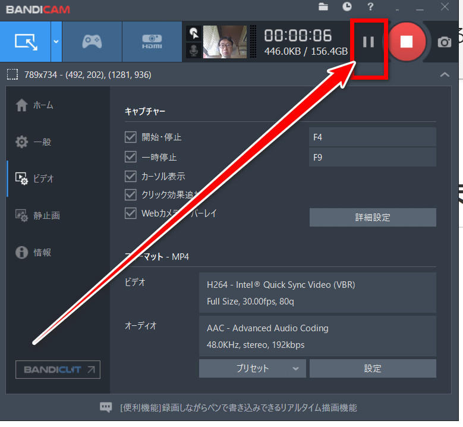
Task: Click capture area text 789x734
Action: tap(87, 75)
